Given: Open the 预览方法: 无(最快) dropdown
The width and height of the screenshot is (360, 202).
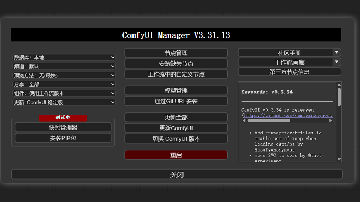Looking at the screenshot, I should (64, 75).
